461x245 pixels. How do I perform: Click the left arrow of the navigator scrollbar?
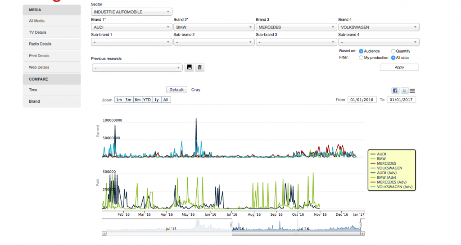pos(104,234)
